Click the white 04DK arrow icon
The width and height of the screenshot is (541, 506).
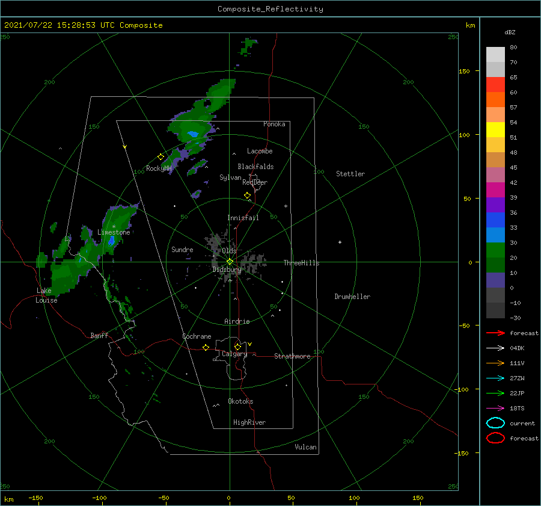pos(495,348)
